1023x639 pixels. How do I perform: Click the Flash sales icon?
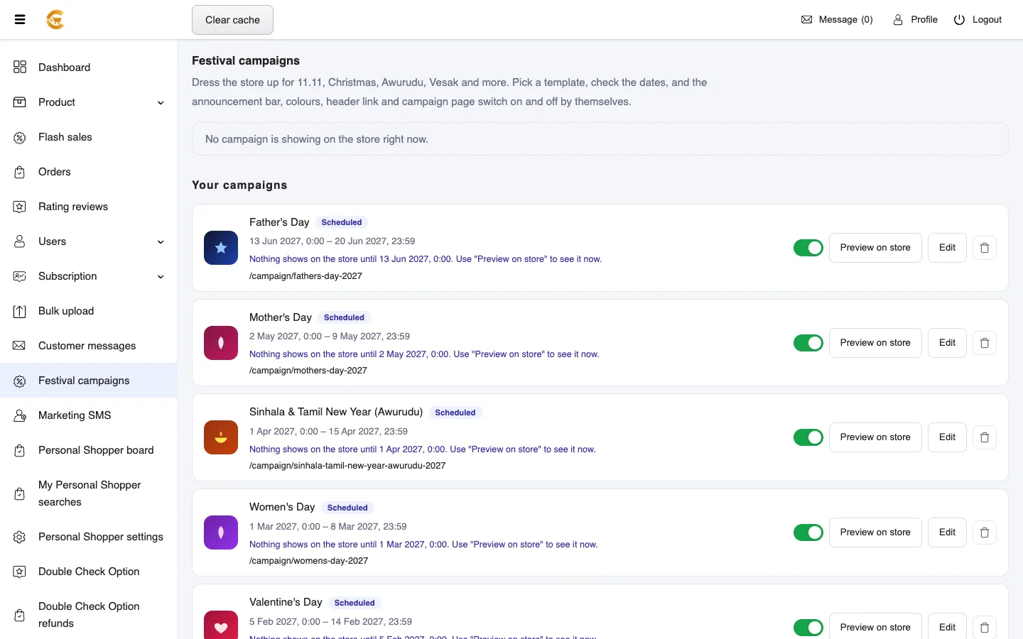point(20,137)
